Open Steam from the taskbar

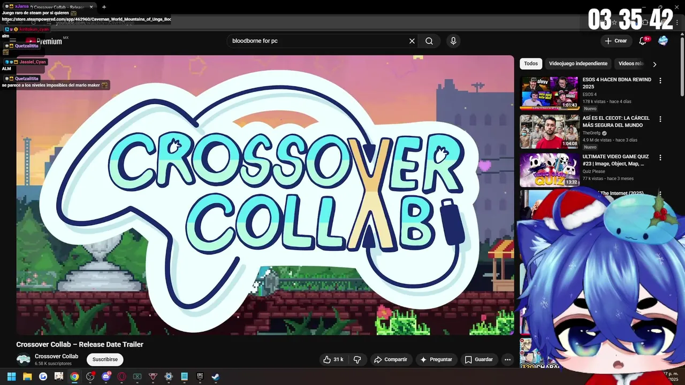215,376
